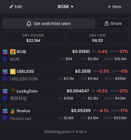This screenshot has width=131, height=140.
Task: Click the Hosico cat token icon
Action: (x=13, y=111)
